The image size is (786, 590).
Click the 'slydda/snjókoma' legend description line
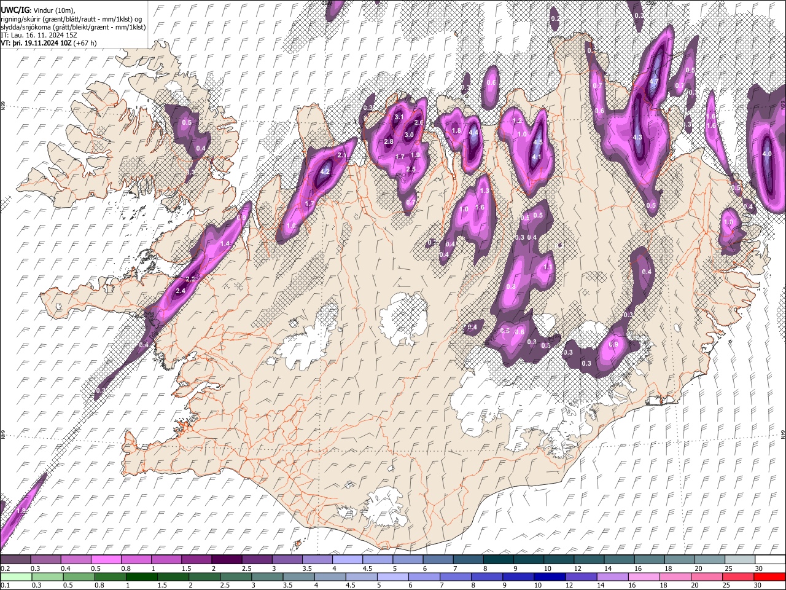74,27
